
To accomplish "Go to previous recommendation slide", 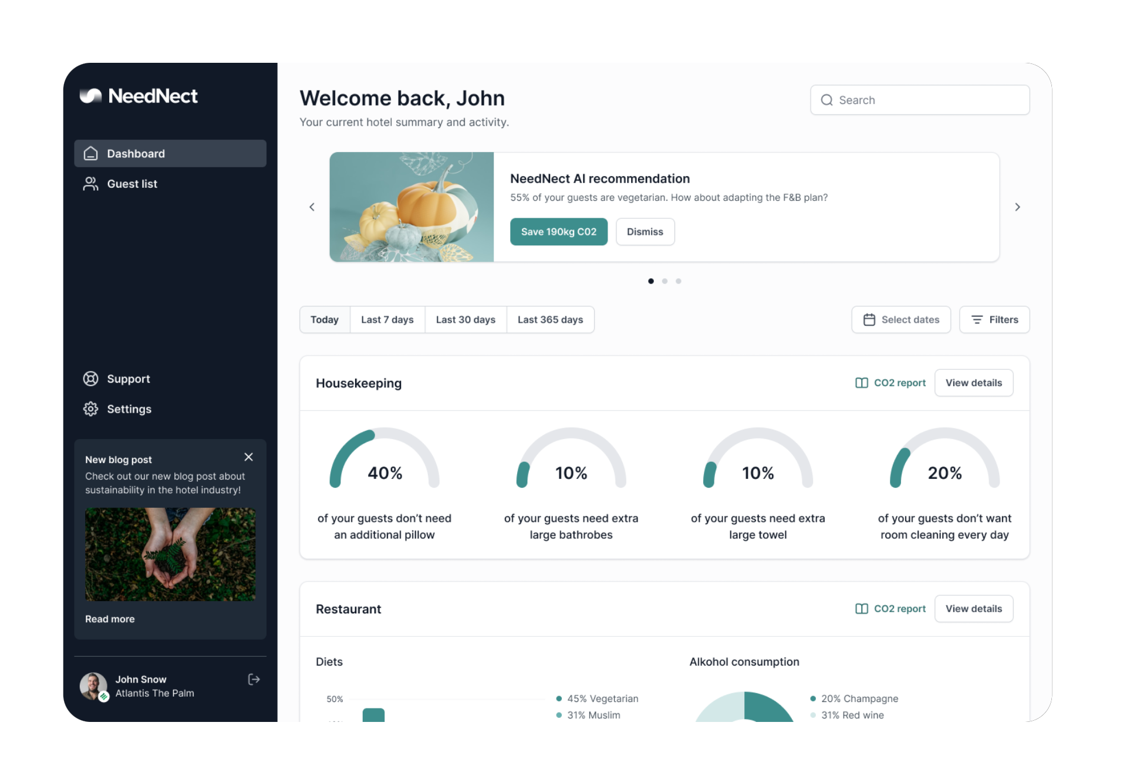I will click(x=312, y=207).
